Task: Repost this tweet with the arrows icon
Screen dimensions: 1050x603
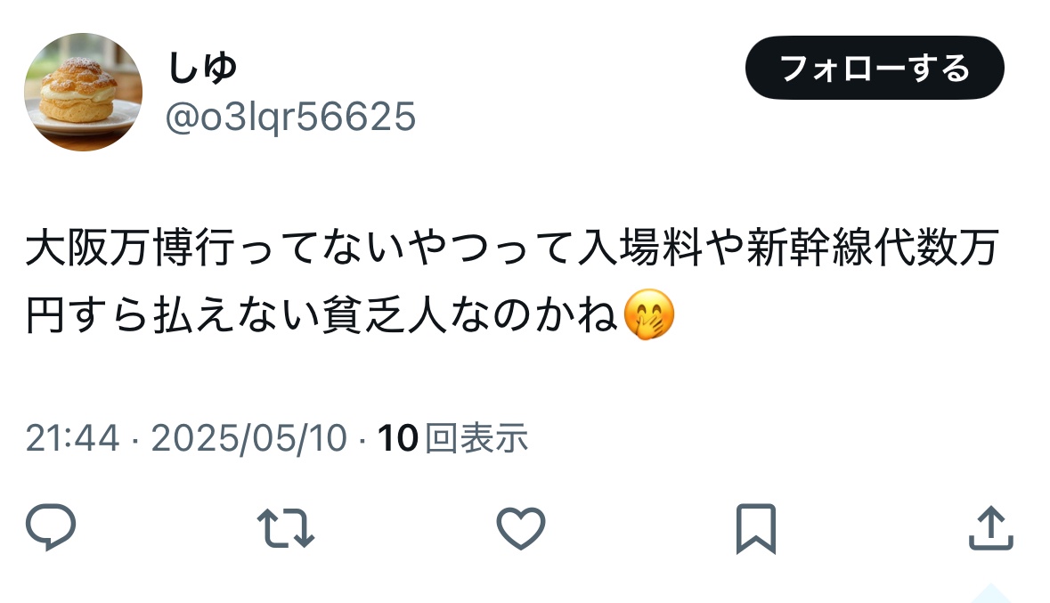Action: [286, 528]
